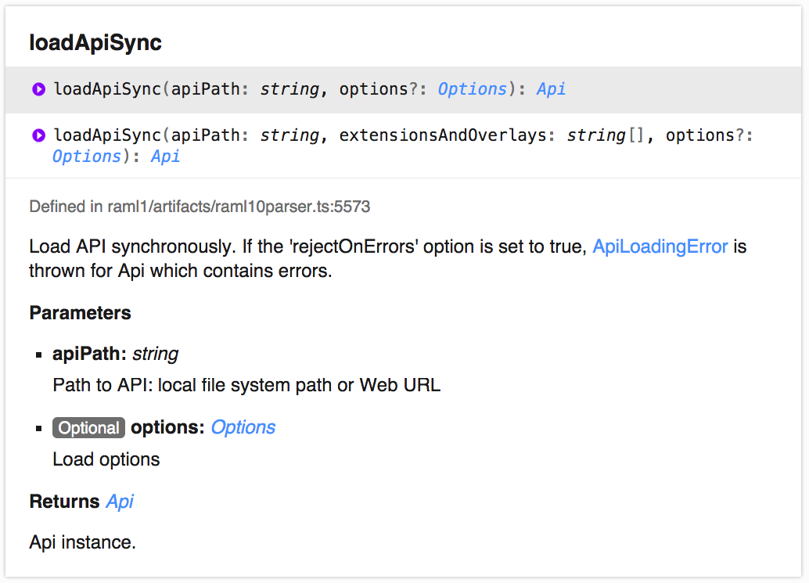The height and width of the screenshot is (583, 809).
Task: Click the 'Api instance.' return description
Action: coord(83,543)
